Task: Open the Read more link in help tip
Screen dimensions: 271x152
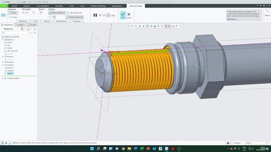Action: (x=232, y=19)
